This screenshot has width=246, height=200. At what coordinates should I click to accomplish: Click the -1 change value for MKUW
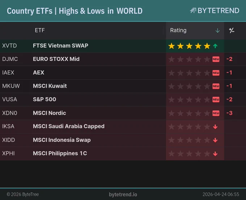click(x=229, y=86)
